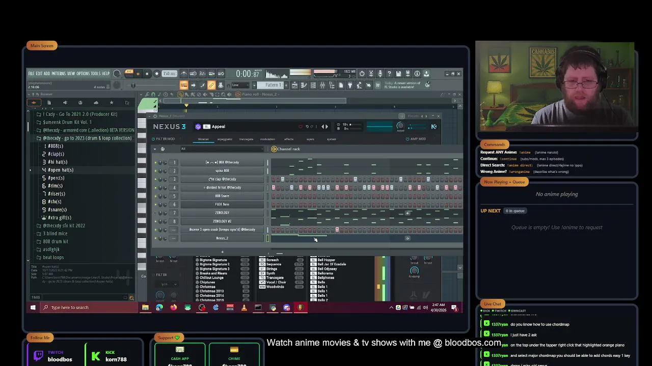Select 808 @thecxdy channel button
The height and width of the screenshot is (366, 652).
coord(222,162)
